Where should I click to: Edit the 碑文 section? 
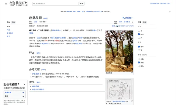pos(38,53)
